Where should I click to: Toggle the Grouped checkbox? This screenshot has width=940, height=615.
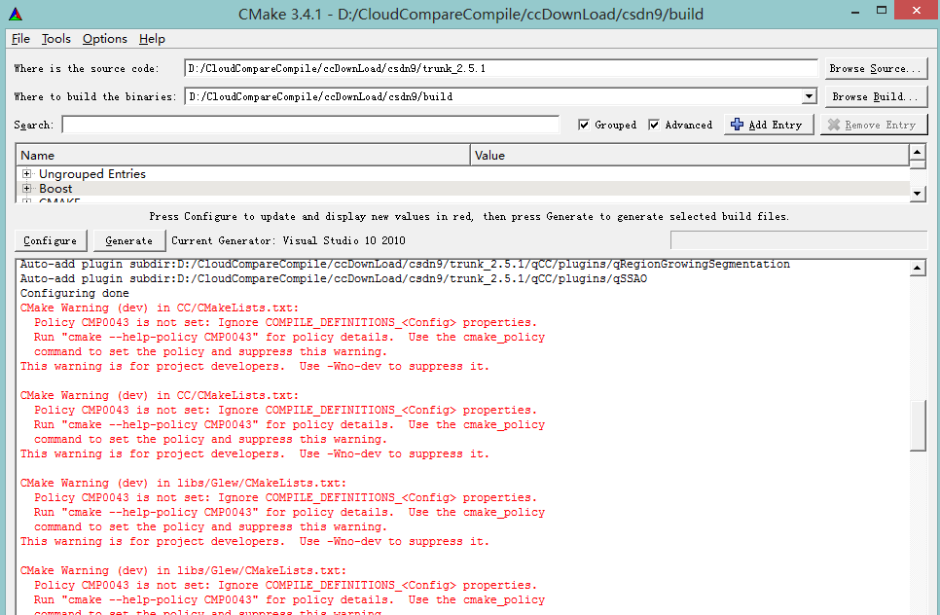point(584,125)
